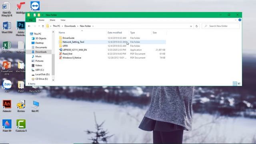Click the Search New folder box
The image size is (256, 144).
[221, 26]
